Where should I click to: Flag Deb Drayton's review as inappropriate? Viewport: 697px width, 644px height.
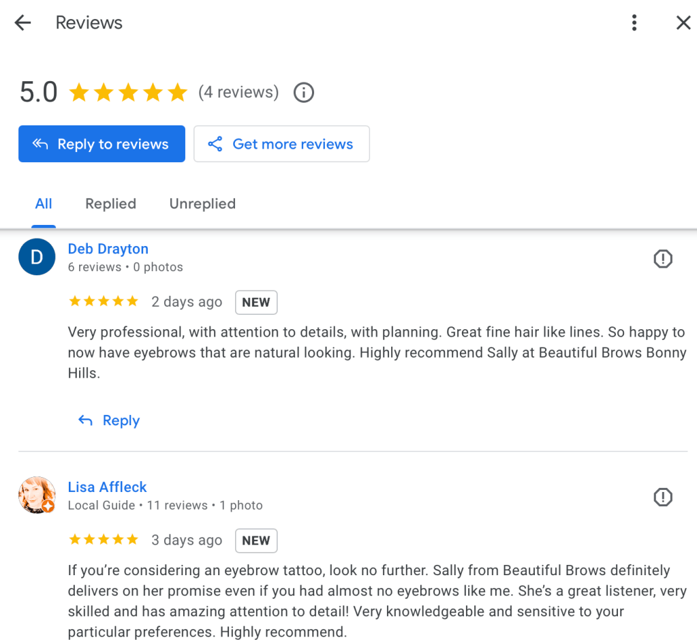(x=662, y=259)
